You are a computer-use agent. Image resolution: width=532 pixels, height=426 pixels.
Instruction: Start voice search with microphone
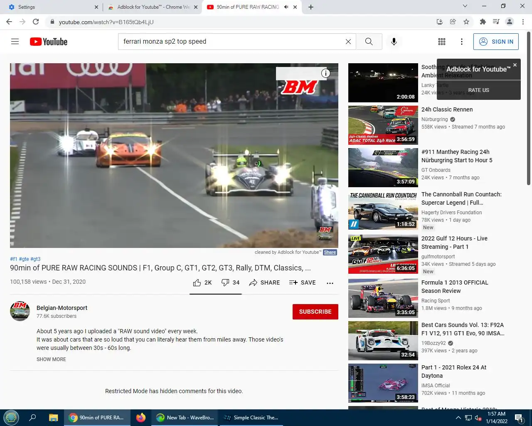tap(394, 42)
